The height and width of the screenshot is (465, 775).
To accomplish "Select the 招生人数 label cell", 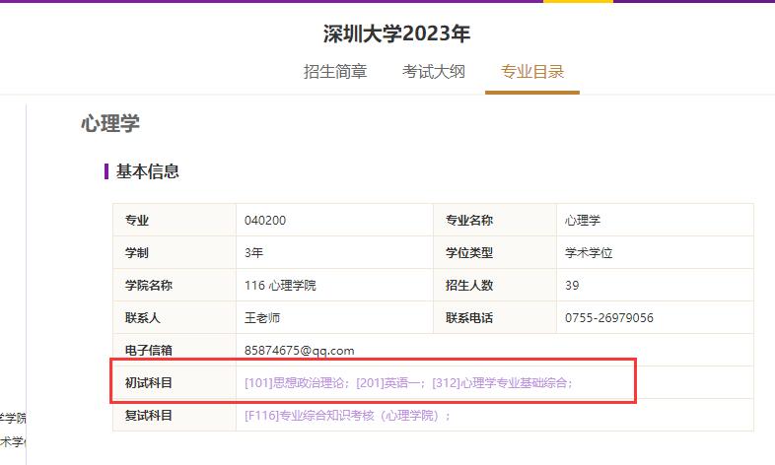I will tap(495, 285).
